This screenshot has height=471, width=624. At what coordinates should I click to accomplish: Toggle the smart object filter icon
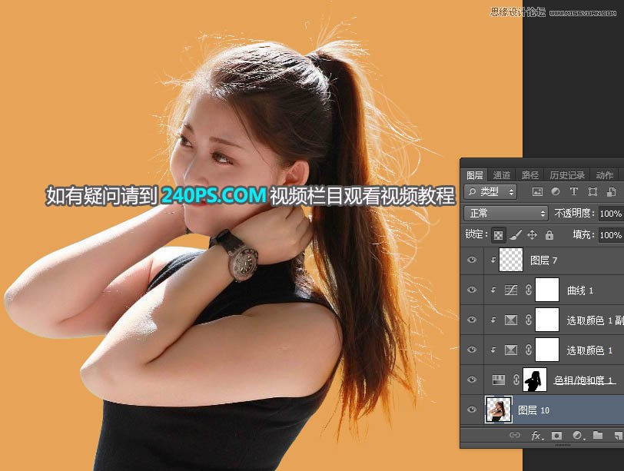(611, 192)
